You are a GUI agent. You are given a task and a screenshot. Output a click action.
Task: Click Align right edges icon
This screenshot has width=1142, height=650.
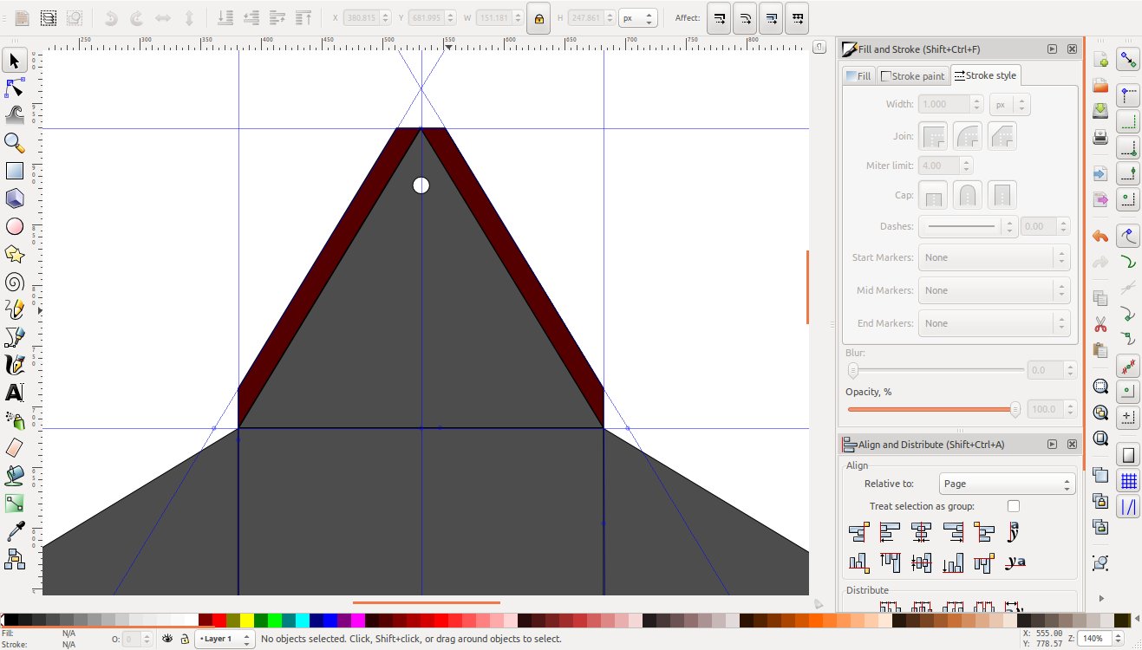pos(953,532)
